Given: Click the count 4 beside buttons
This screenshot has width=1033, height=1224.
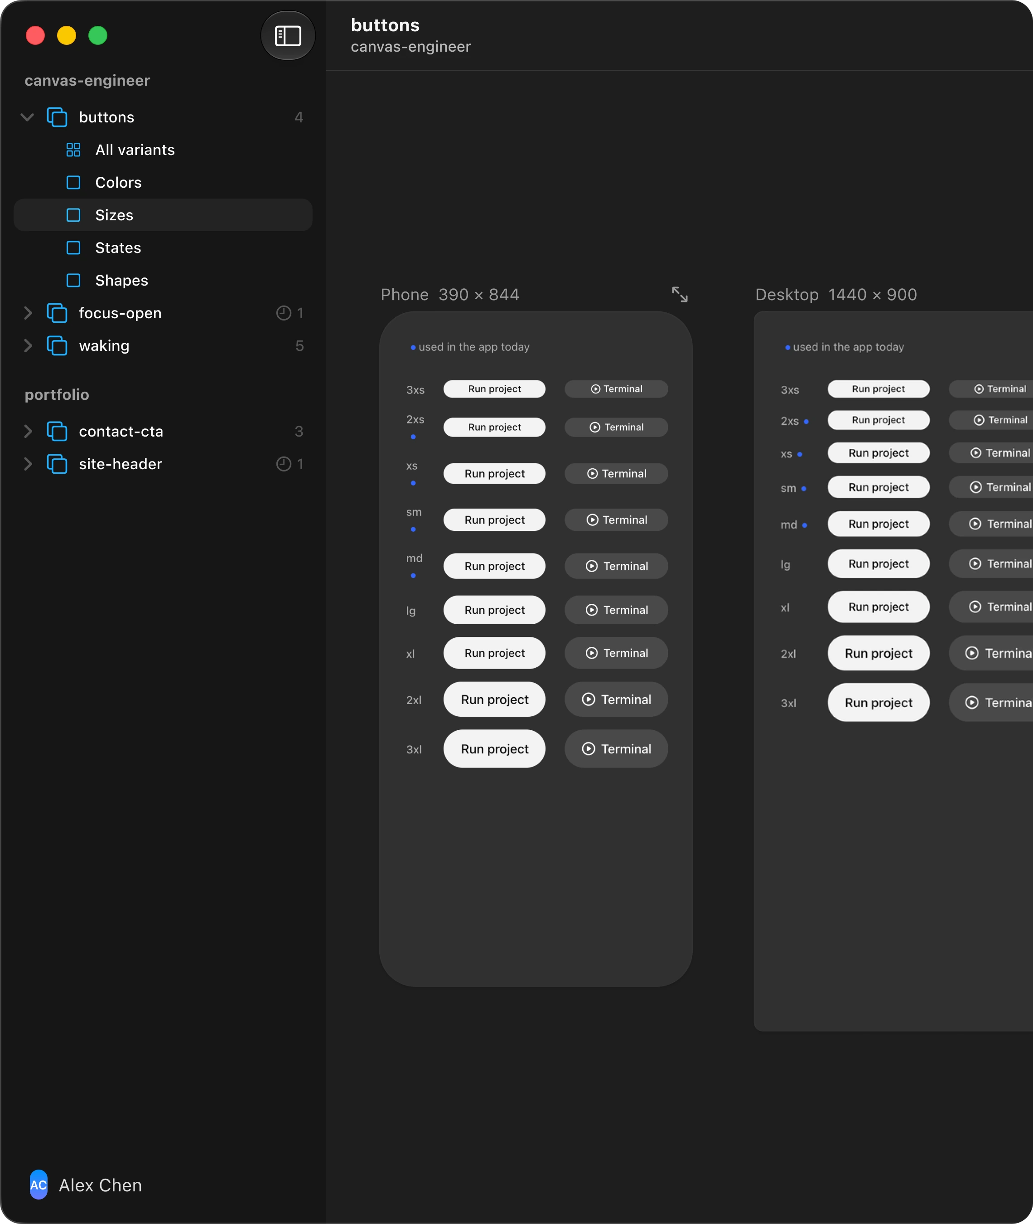Looking at the screenshot, I should tap(299, 117).
